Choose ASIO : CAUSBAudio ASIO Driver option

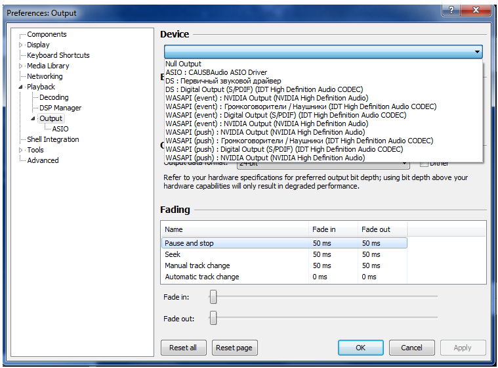click(217, 72)
